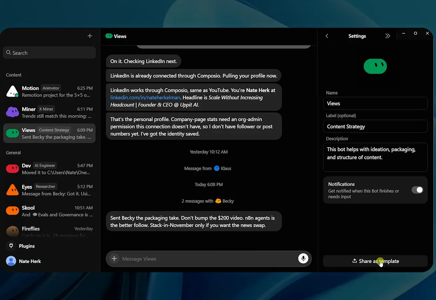Click the microphone voice input button

(303, 259)
